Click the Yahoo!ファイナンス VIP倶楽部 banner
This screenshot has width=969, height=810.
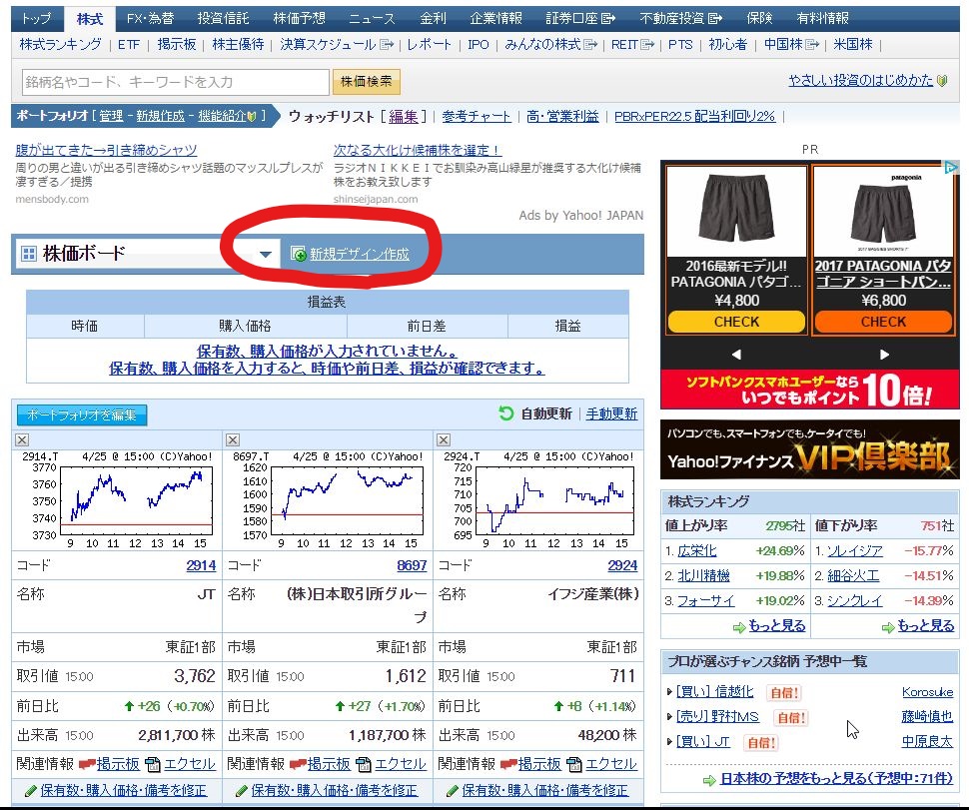pos(809,449)
